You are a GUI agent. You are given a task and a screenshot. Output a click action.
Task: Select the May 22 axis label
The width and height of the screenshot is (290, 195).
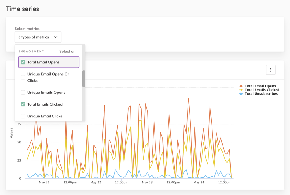pos(96,182)
